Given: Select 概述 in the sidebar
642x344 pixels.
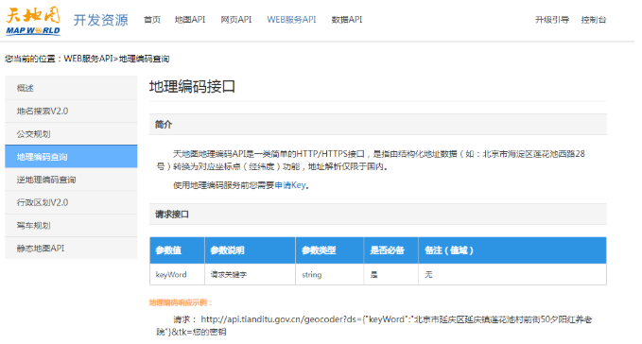Looking at the screenshot, I should [71, 88].
